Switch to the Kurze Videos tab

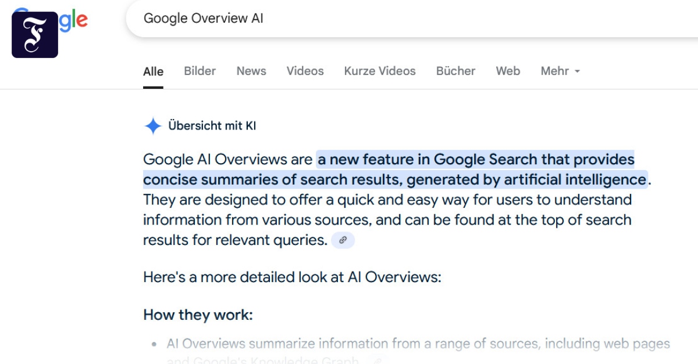[x=380, y=71]
